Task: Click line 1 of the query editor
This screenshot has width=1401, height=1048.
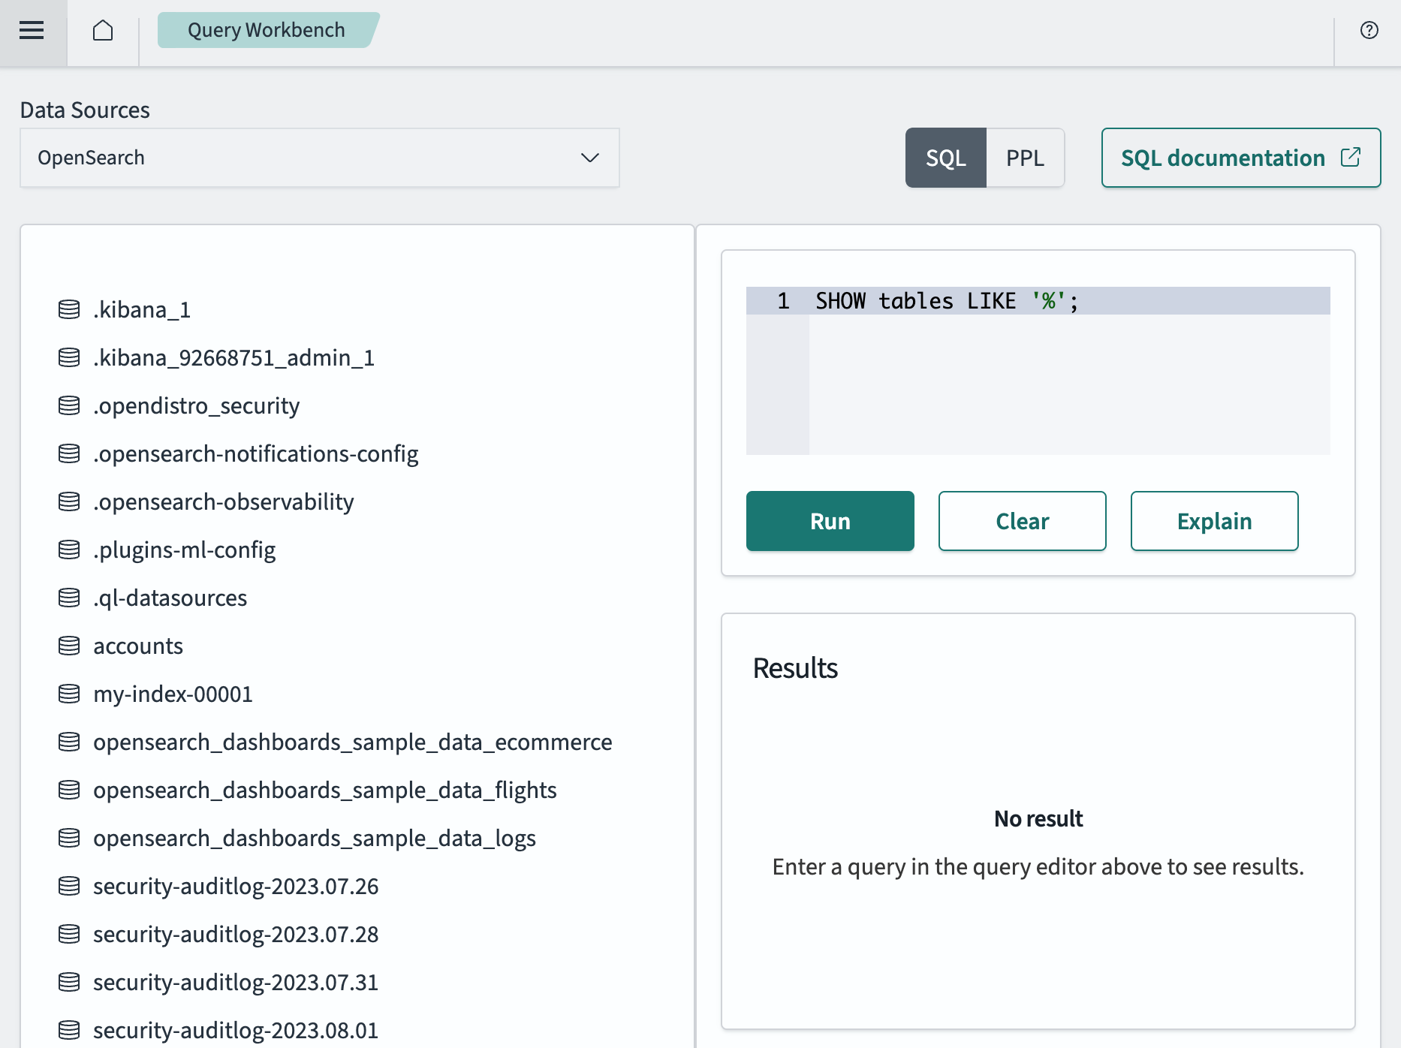Action: point(945,300)
